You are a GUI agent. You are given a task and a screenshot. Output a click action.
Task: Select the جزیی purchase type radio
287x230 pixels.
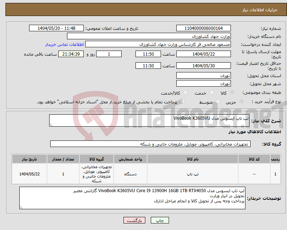tap(241, 102)
